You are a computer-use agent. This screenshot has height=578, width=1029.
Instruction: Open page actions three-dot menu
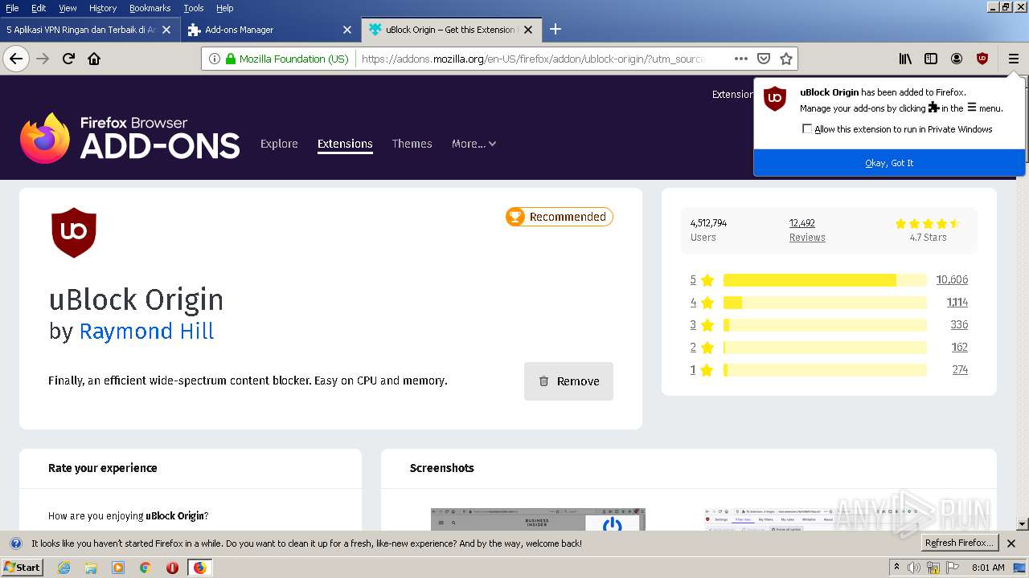point(741,59)
